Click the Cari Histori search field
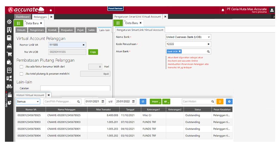Screen dimensions: 280x148 click(x=196, y=102)
